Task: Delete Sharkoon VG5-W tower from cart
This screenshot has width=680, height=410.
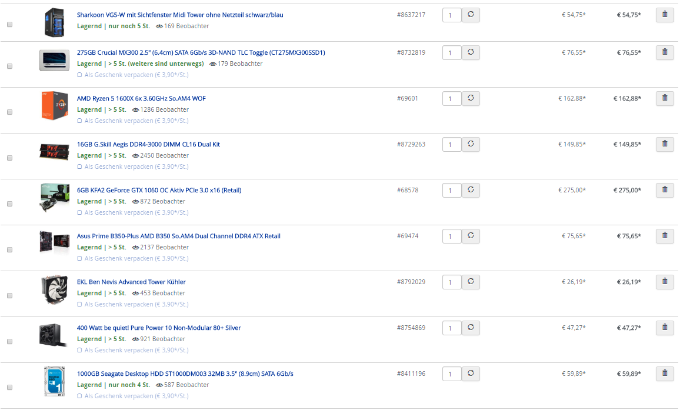Action: 665,15
